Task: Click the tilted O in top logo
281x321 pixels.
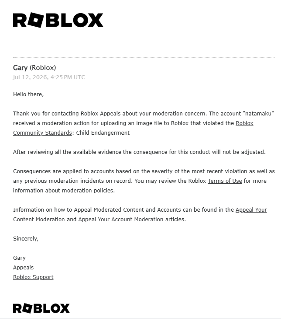Action: 35,20
